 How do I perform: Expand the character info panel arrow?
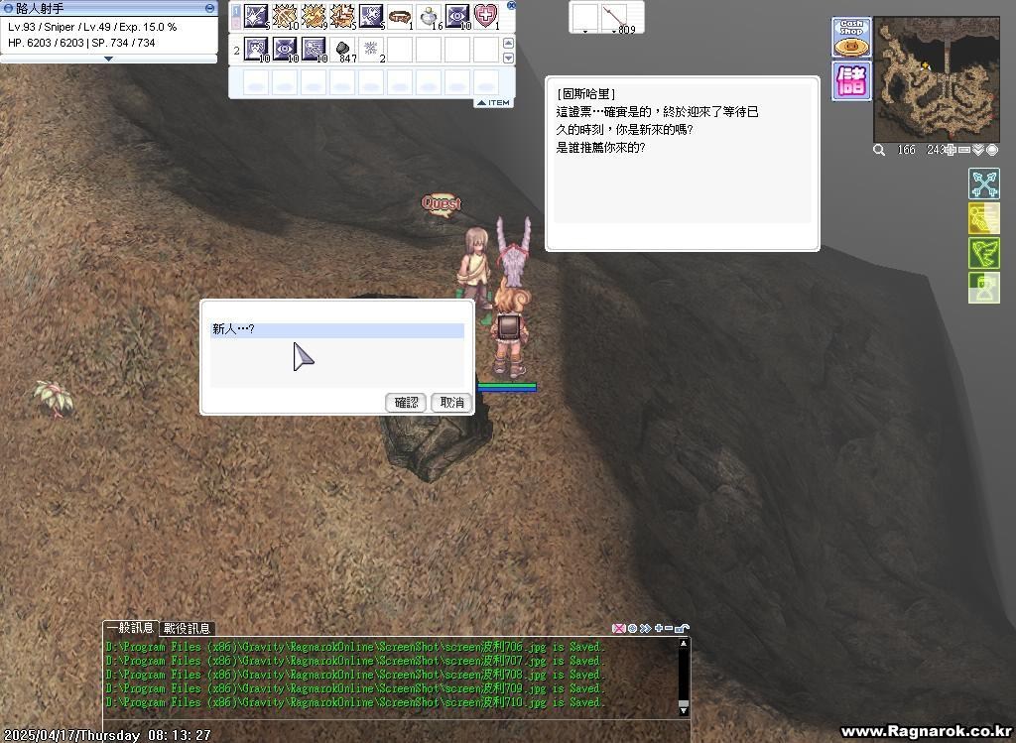108,59
